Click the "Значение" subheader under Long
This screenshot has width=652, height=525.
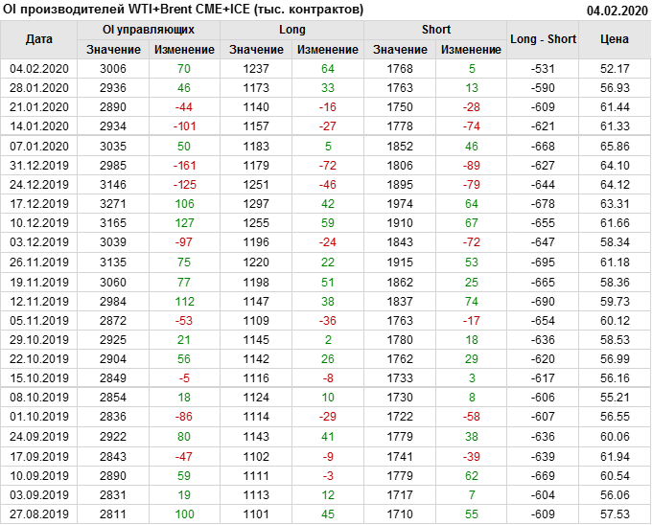click(x=256, y=49)
